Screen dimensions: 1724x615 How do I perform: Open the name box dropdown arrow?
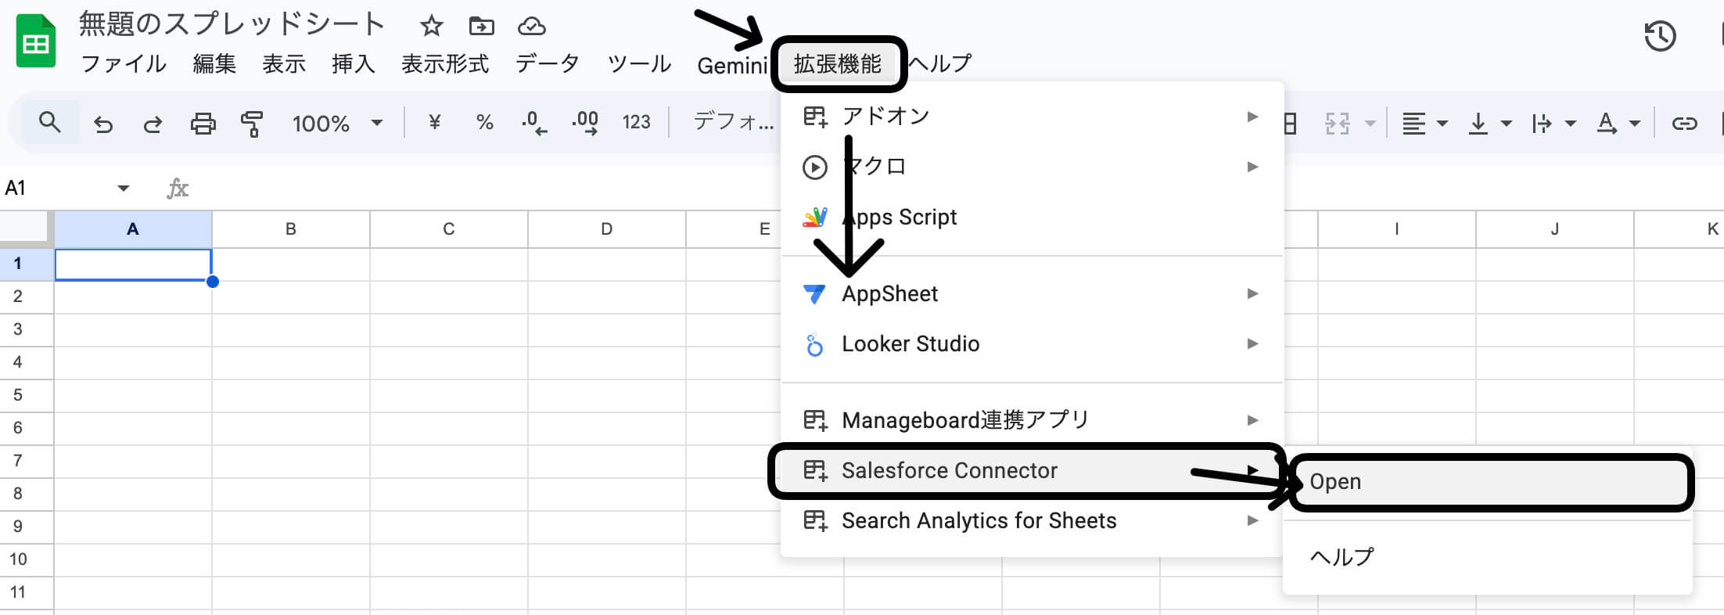pos(123,189)
